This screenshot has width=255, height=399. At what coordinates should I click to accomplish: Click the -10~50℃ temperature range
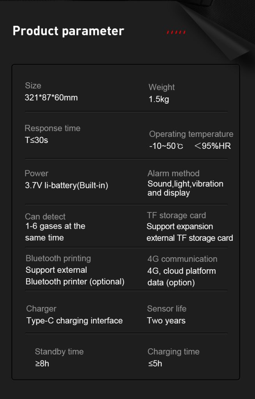(x=166, y=146)
